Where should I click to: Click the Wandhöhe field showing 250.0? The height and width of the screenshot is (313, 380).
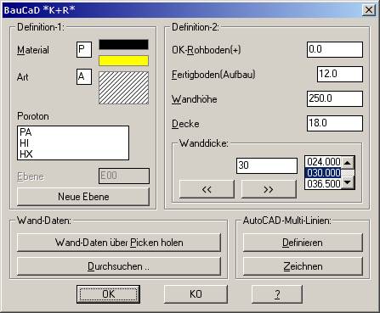335,98
